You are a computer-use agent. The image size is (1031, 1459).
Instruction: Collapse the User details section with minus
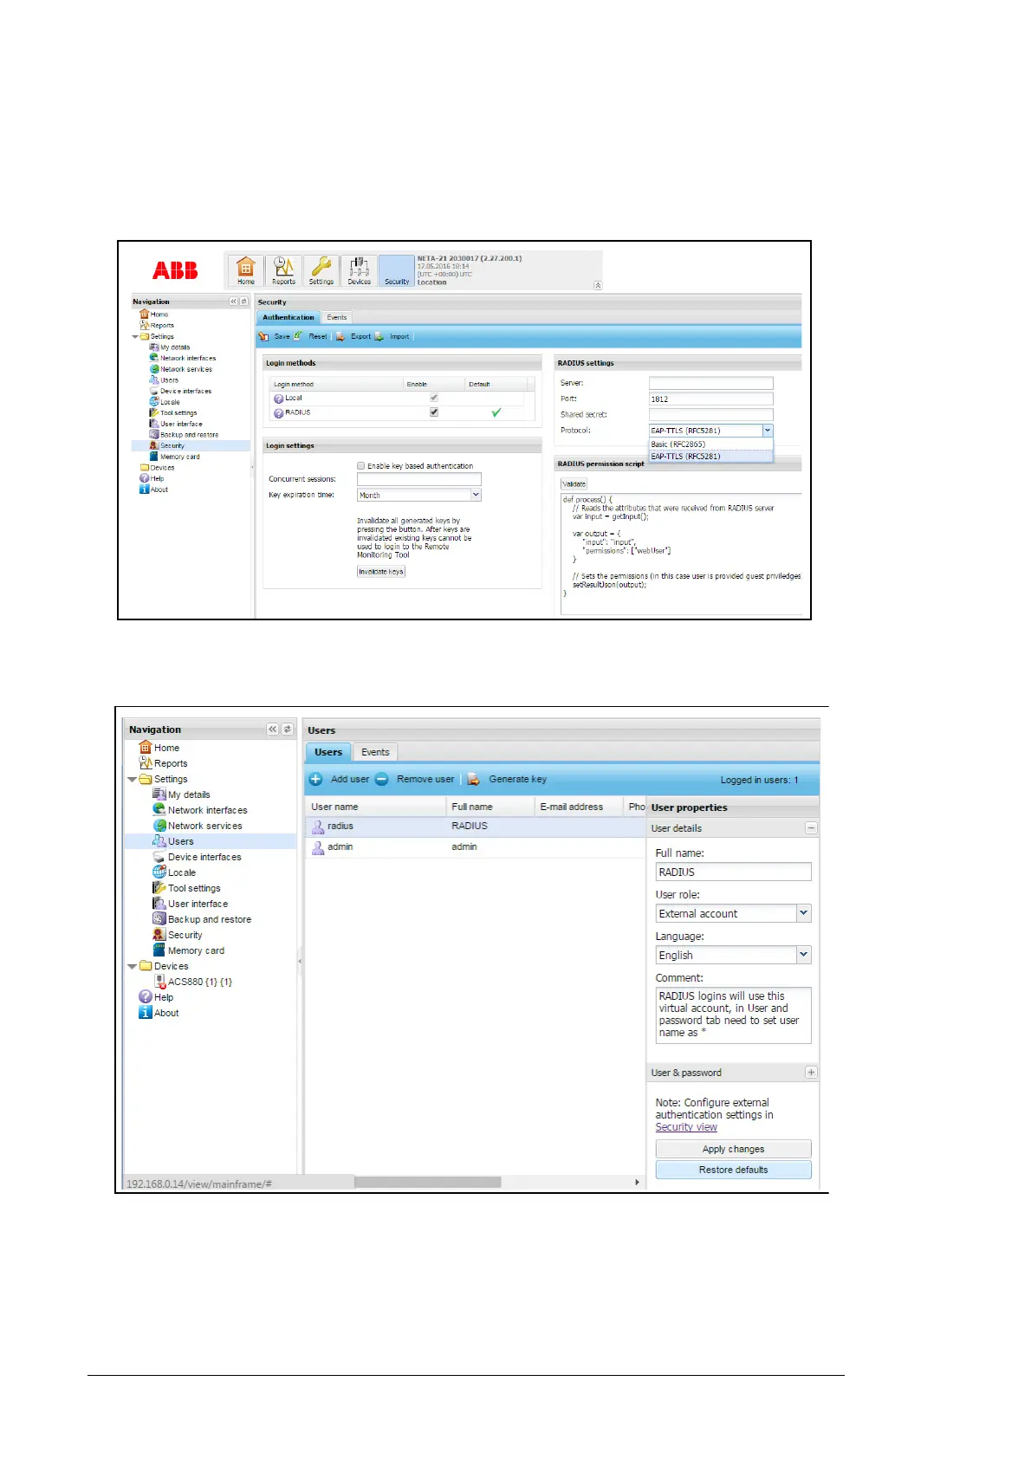tap(811, 828)
